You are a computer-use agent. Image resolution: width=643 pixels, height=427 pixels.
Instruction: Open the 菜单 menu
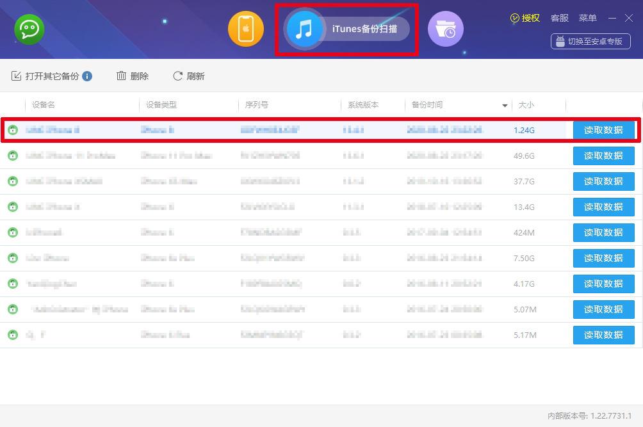pyautogui.click(x=587, y=18)
